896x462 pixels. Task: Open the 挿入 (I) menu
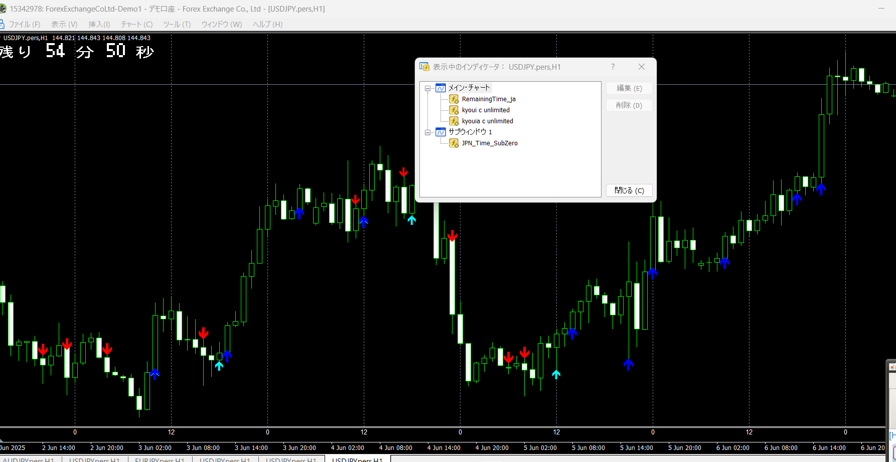click(99, 25)
